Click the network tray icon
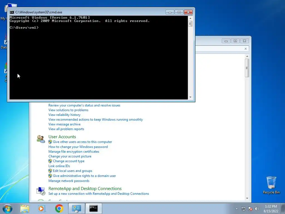This screenshot has height=214, width=285. 243,209
